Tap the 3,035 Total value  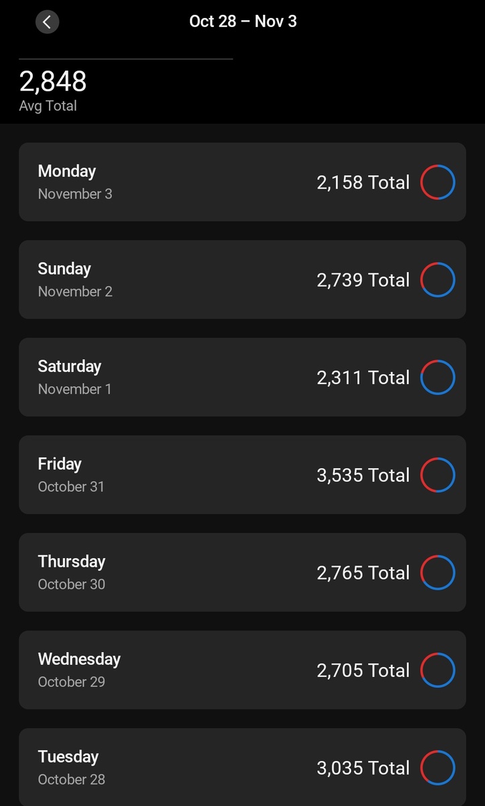(363, 768)
